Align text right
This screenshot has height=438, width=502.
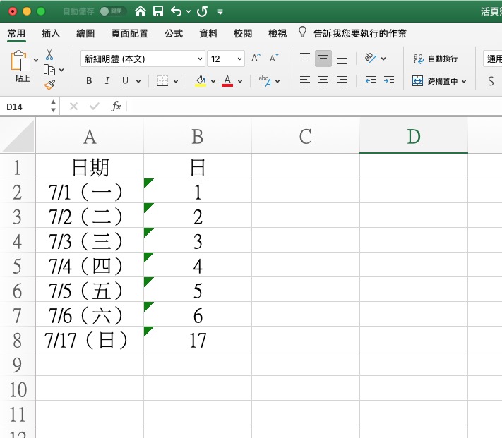[x=342, y=81]
